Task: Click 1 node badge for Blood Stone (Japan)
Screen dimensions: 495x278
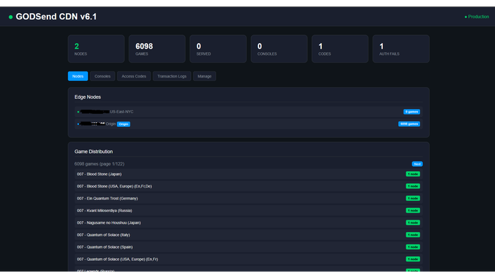Action: pyautogui.click(x=412, y=174)
